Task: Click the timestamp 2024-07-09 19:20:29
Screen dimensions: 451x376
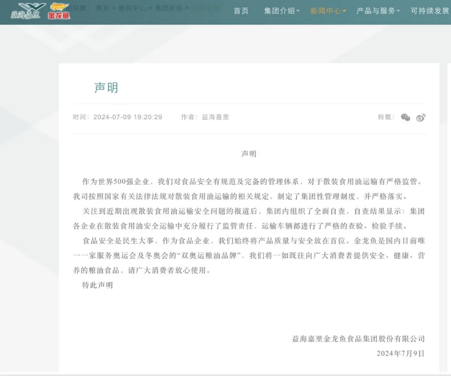Action: (128, 117)
